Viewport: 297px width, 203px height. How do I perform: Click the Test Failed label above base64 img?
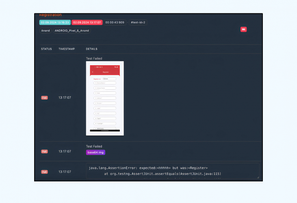tap(94, 146)
